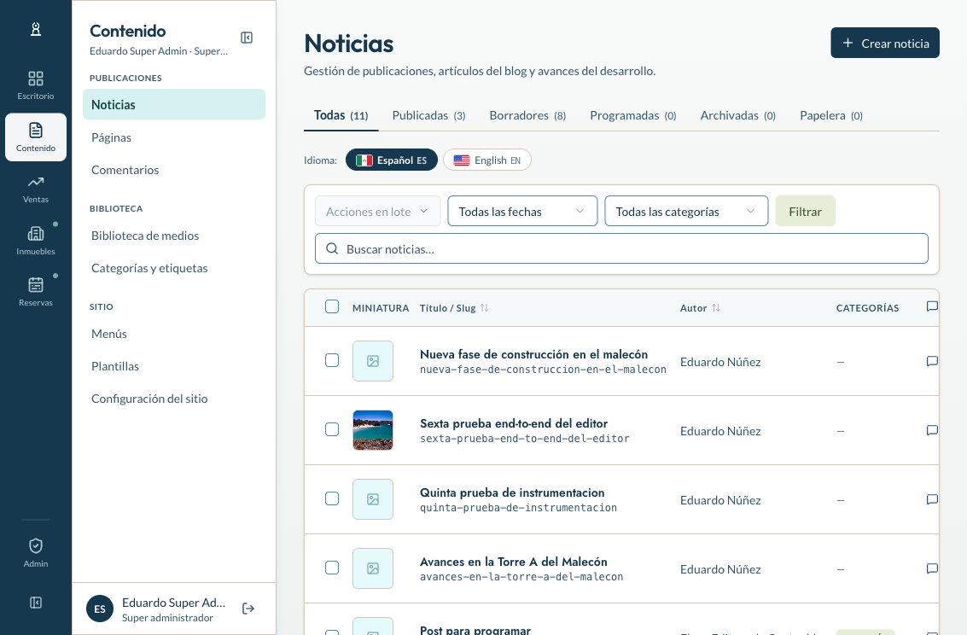
Task: Click the CATEGORÍAS column header
Action: coord(867,307)
